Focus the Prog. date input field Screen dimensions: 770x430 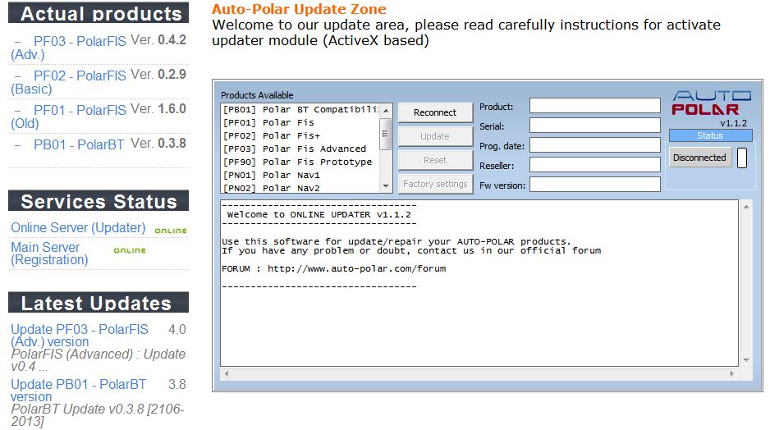click(x=594, y=144)
